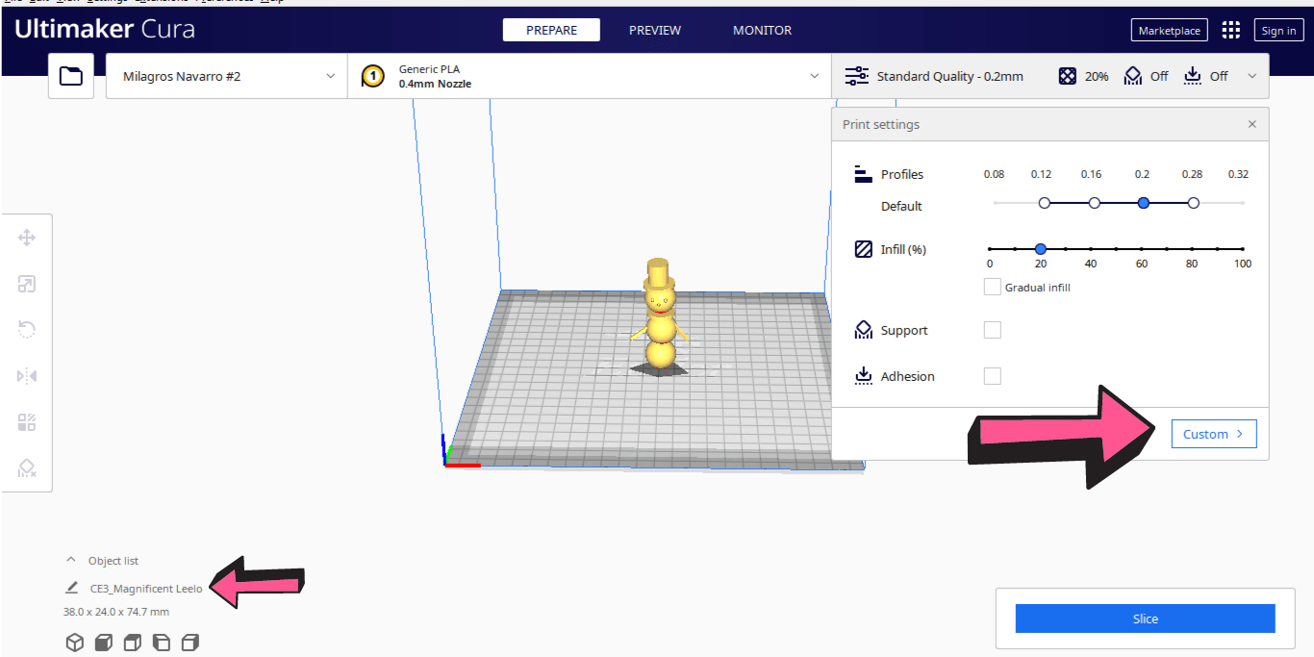The height and width of the screenshot is (657, 1314).
Task: Click the support Off icon in header
Action: [x=1132, y=76]
